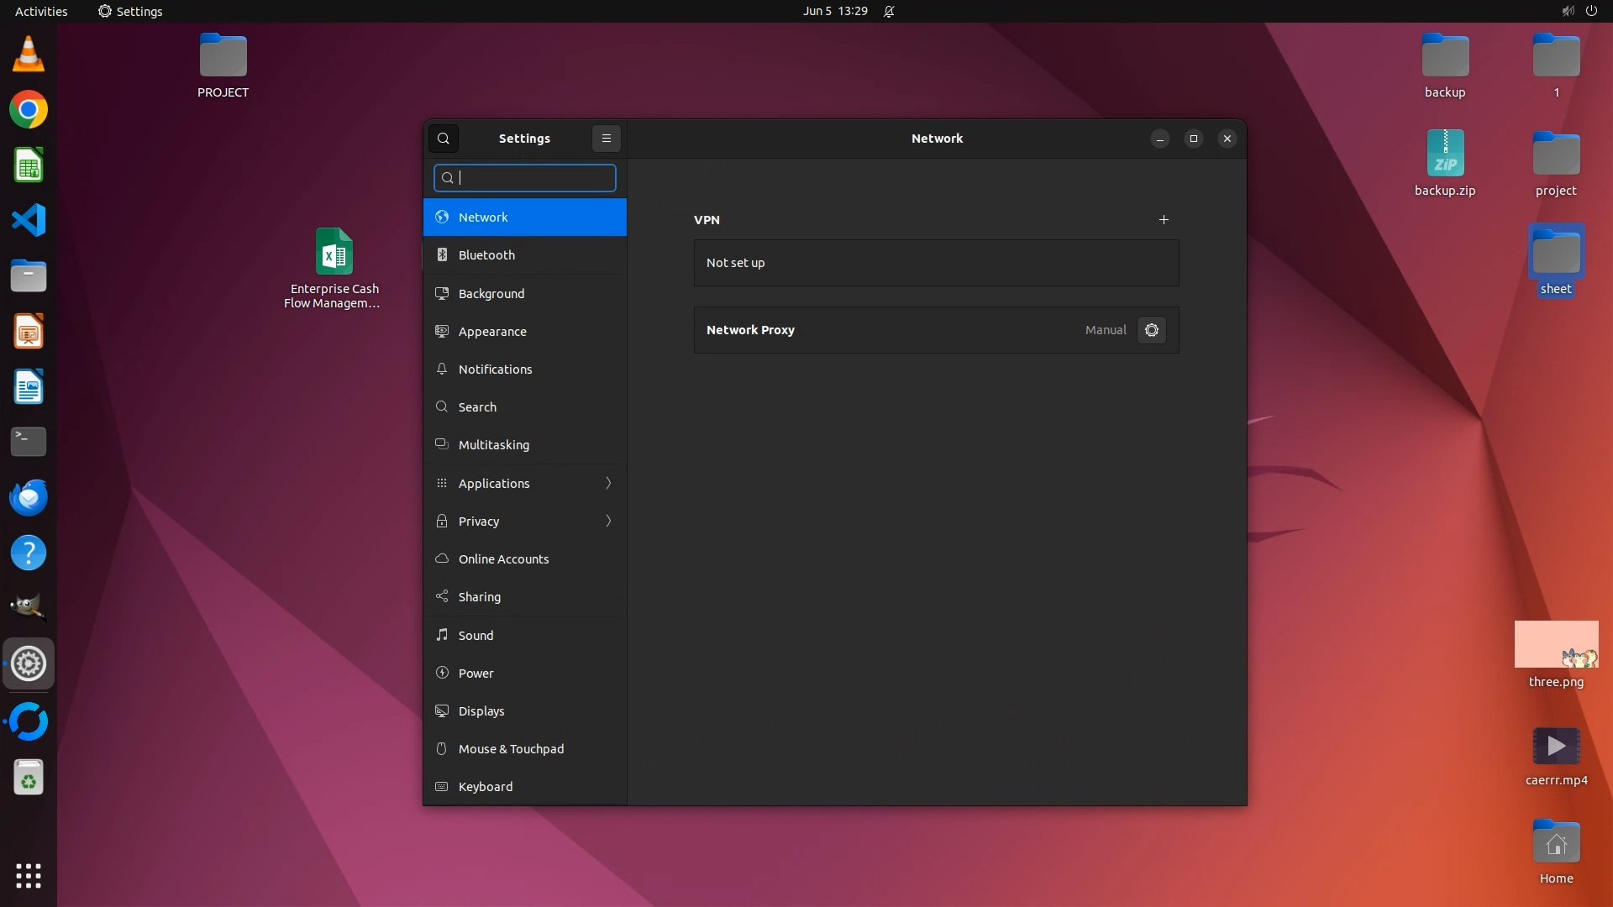Open the three.png thumbnail on desktop
1613x907 pixels.
pos(1556,645)
